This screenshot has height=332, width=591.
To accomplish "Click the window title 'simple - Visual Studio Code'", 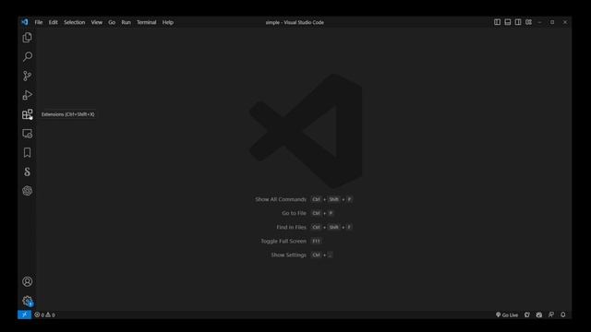I will (x=295, y=22).
